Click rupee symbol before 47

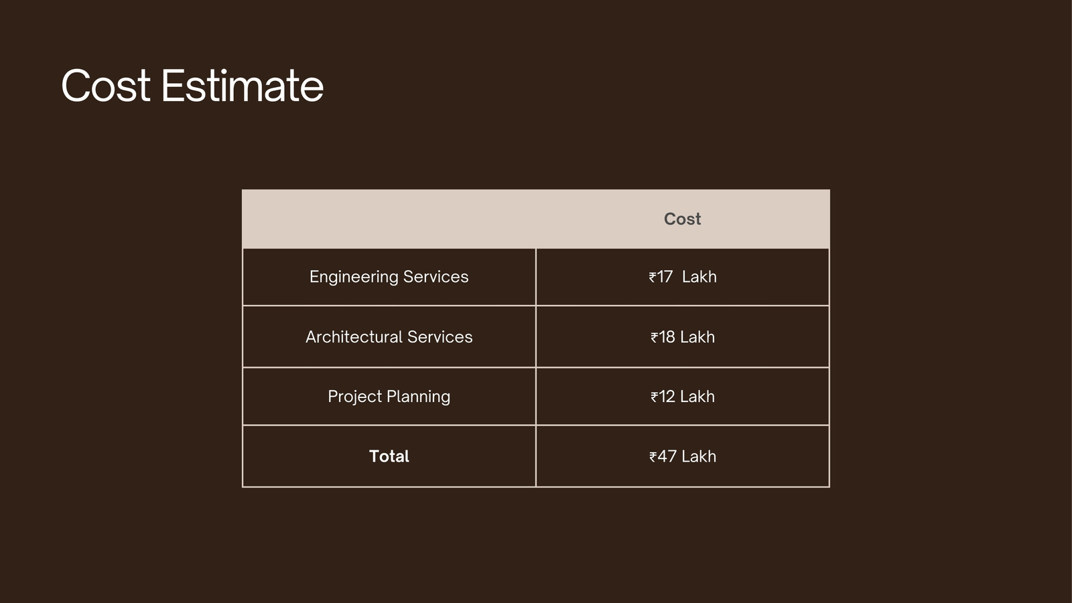(653, 457)
